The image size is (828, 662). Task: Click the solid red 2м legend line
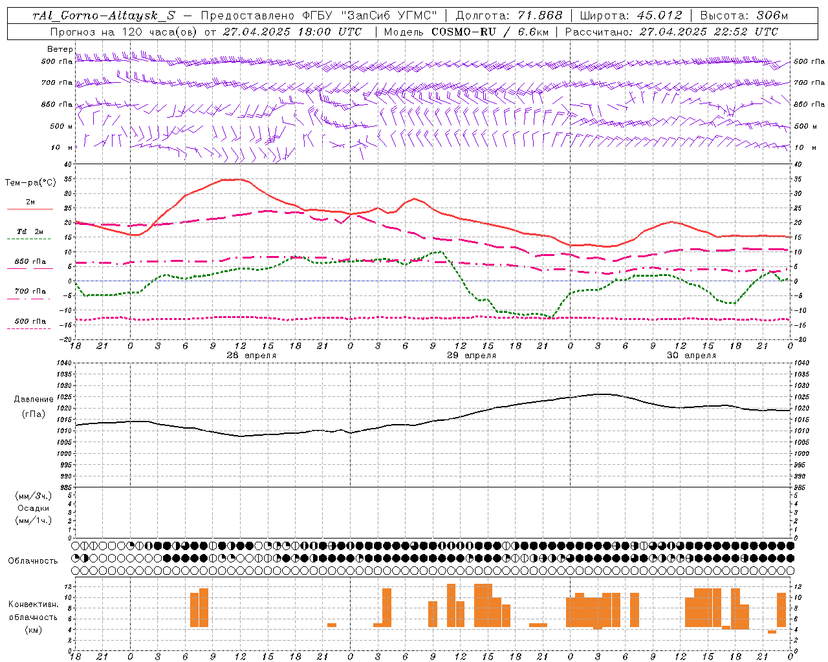pos(30,209)
